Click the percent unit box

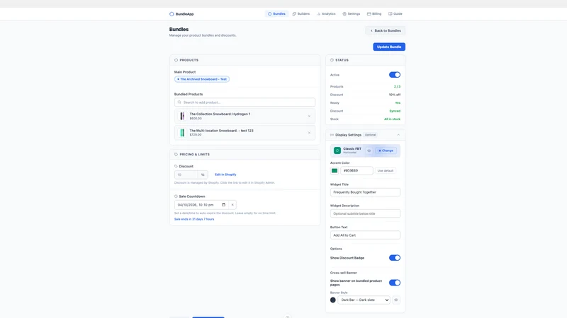[x=203, y=175]
